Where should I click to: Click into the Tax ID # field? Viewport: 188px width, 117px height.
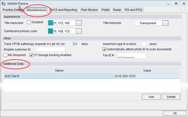tap(132, 56)
